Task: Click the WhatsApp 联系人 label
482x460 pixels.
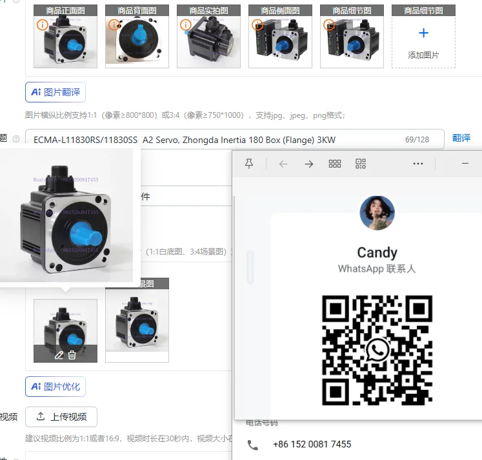Action: click(377, 269)
